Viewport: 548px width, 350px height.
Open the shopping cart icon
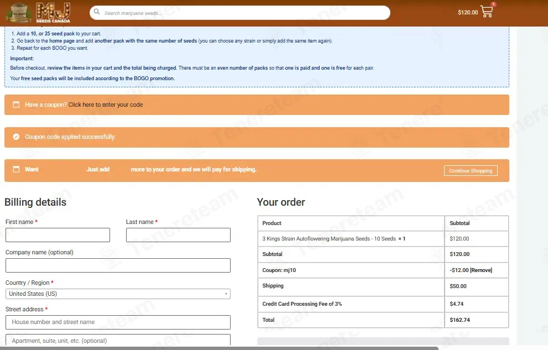(487, 12)
